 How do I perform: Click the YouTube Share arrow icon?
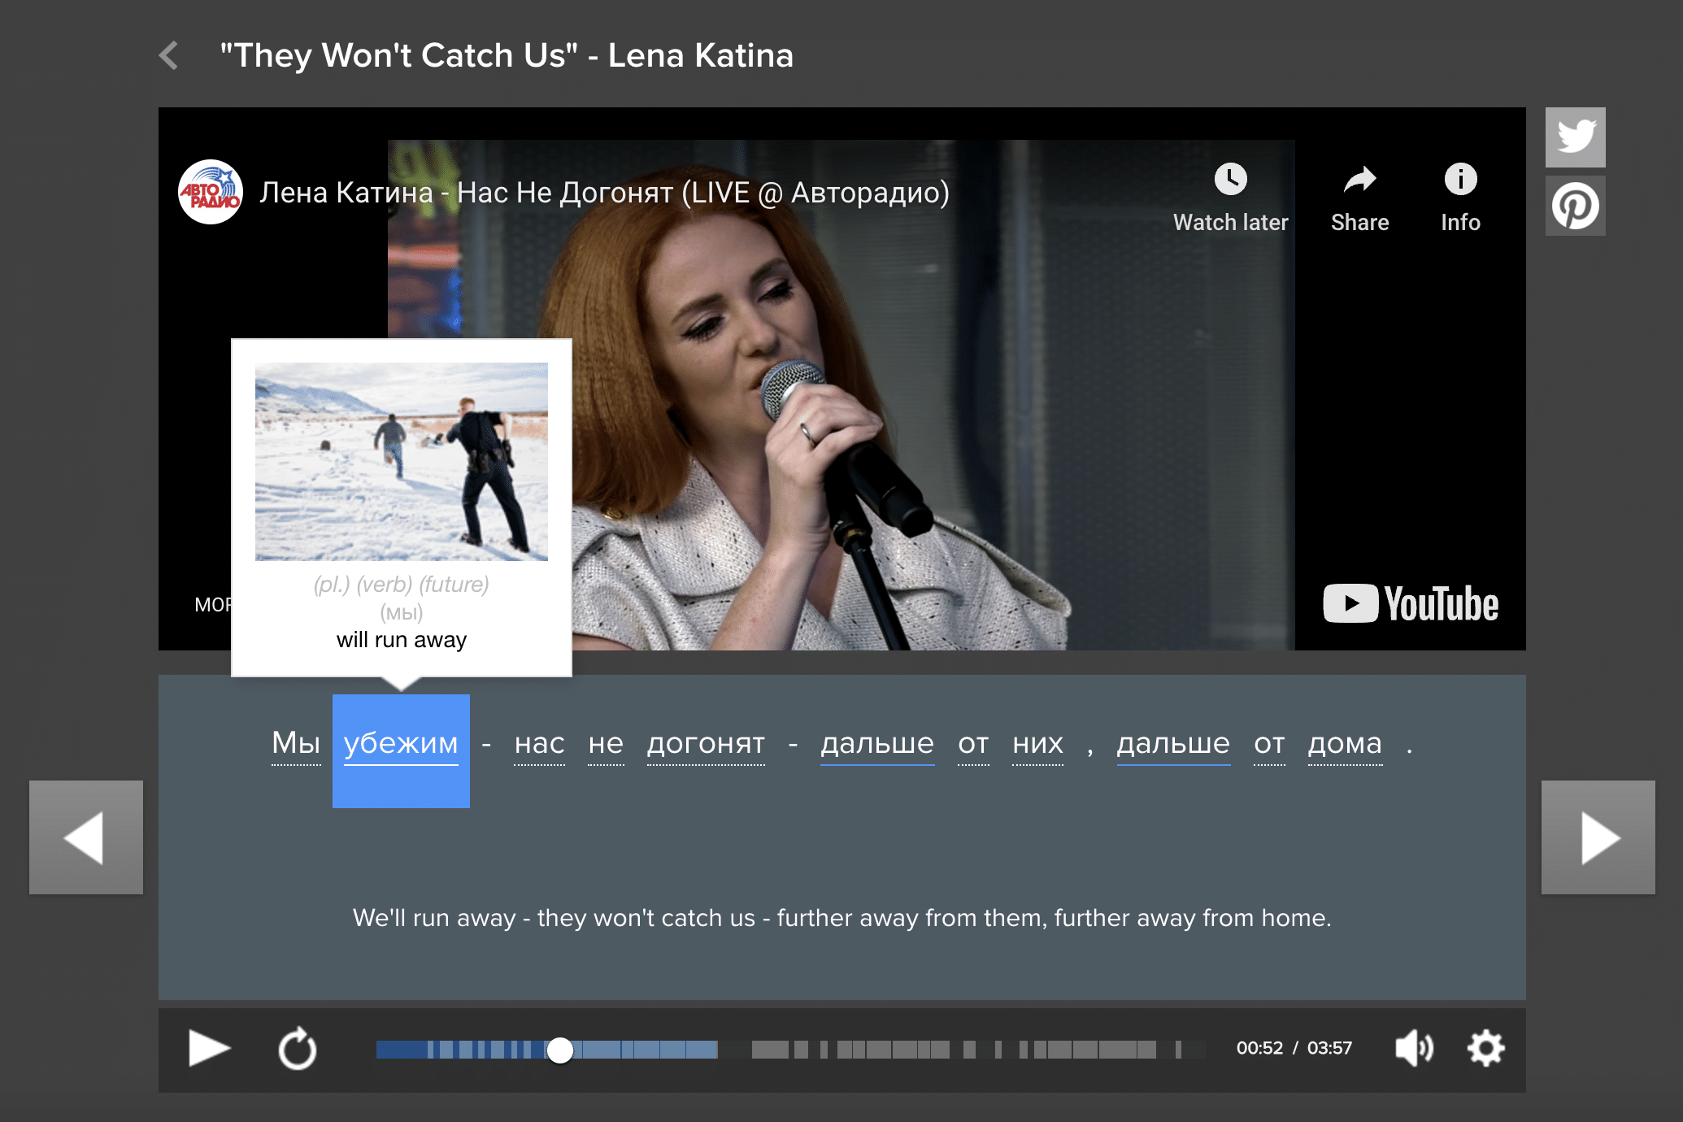tap(1359, 180)
